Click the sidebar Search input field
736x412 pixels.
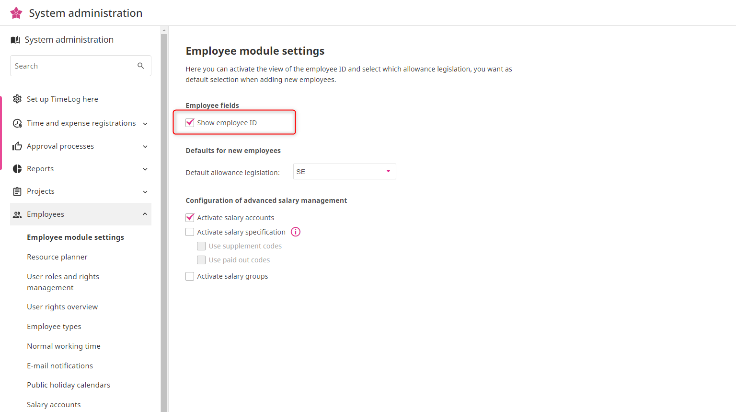72,66
